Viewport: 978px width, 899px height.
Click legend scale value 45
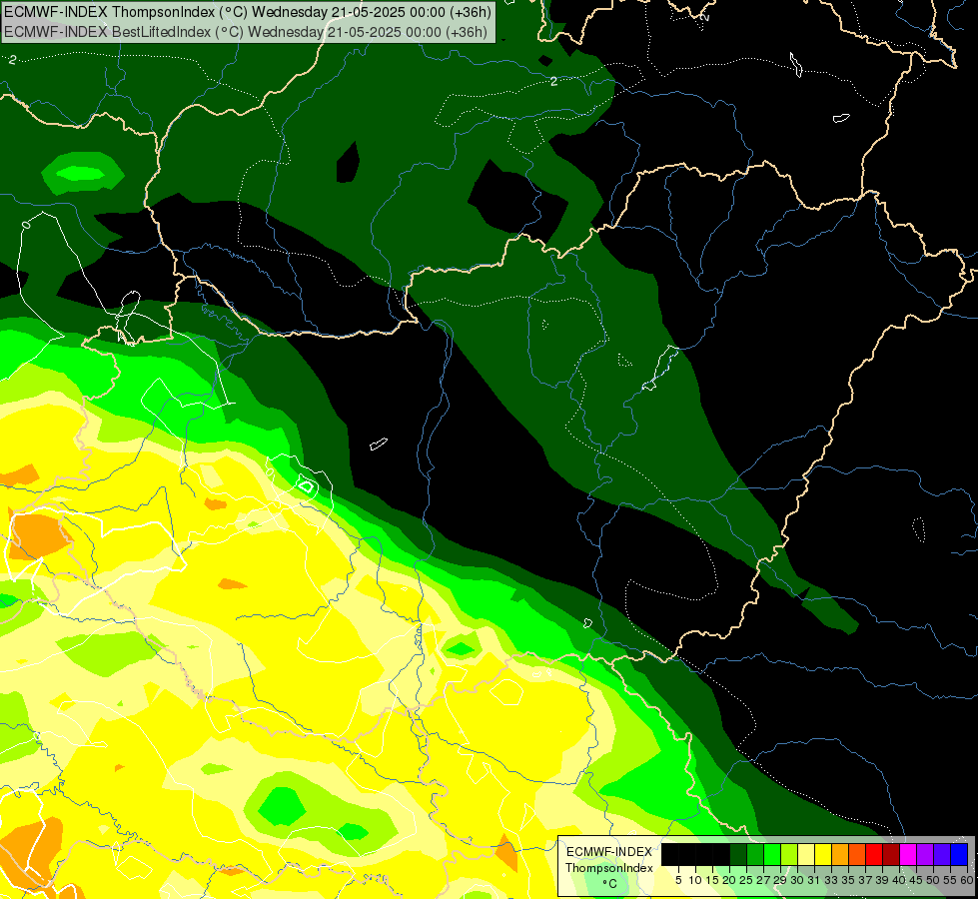[x=916, y=880]
